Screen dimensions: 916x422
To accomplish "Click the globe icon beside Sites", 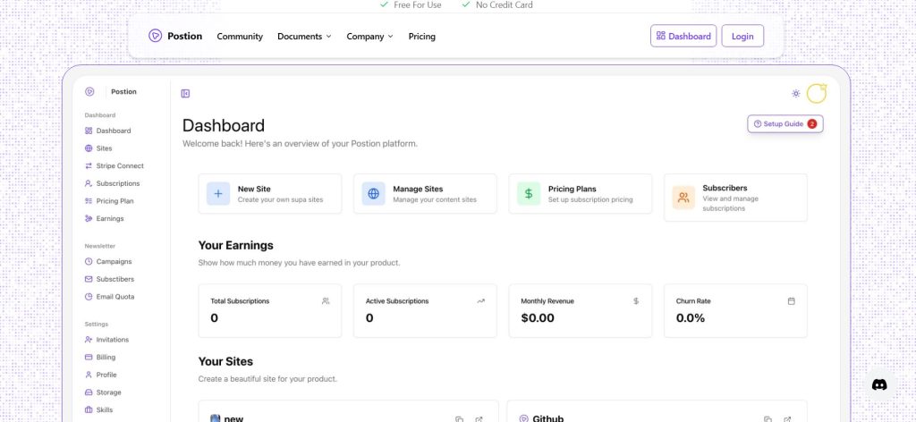I will click(x=89, y=148).
